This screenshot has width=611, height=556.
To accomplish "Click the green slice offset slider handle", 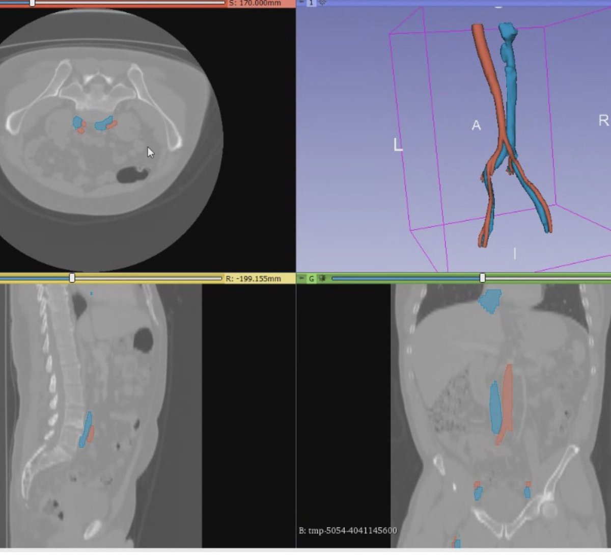I will click(482, 278).
